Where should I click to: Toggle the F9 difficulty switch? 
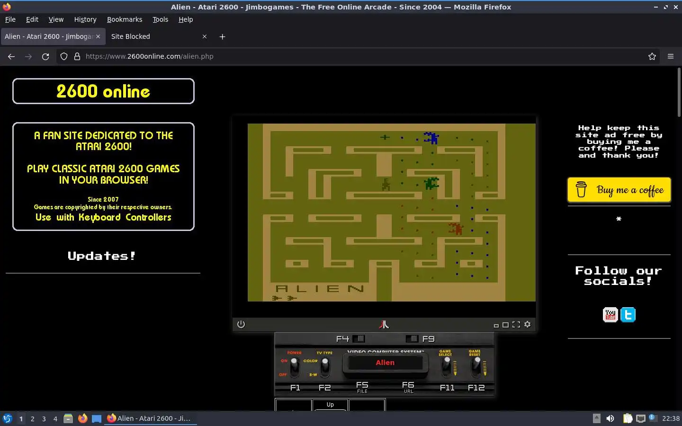(x=412, y=338)
